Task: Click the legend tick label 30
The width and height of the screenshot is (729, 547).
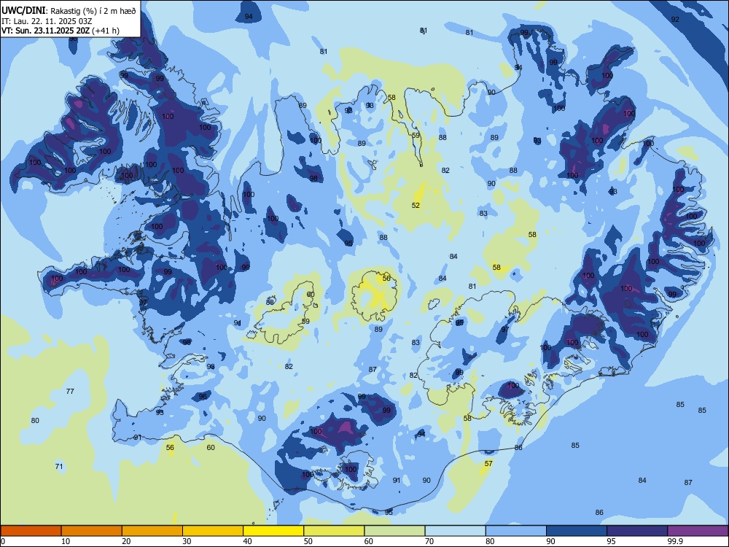Action: (x=187, y=541)
